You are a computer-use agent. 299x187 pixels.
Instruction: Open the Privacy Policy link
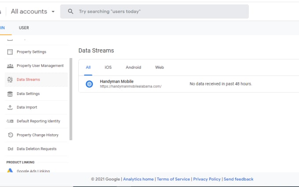207,179
